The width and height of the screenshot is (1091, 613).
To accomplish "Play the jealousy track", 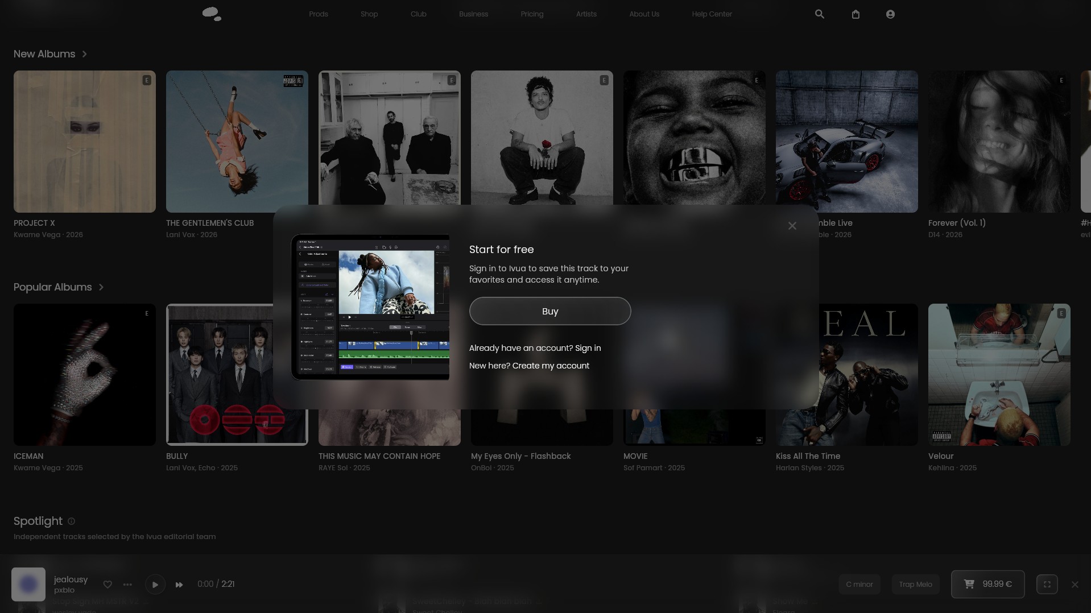I will (155, 584).
